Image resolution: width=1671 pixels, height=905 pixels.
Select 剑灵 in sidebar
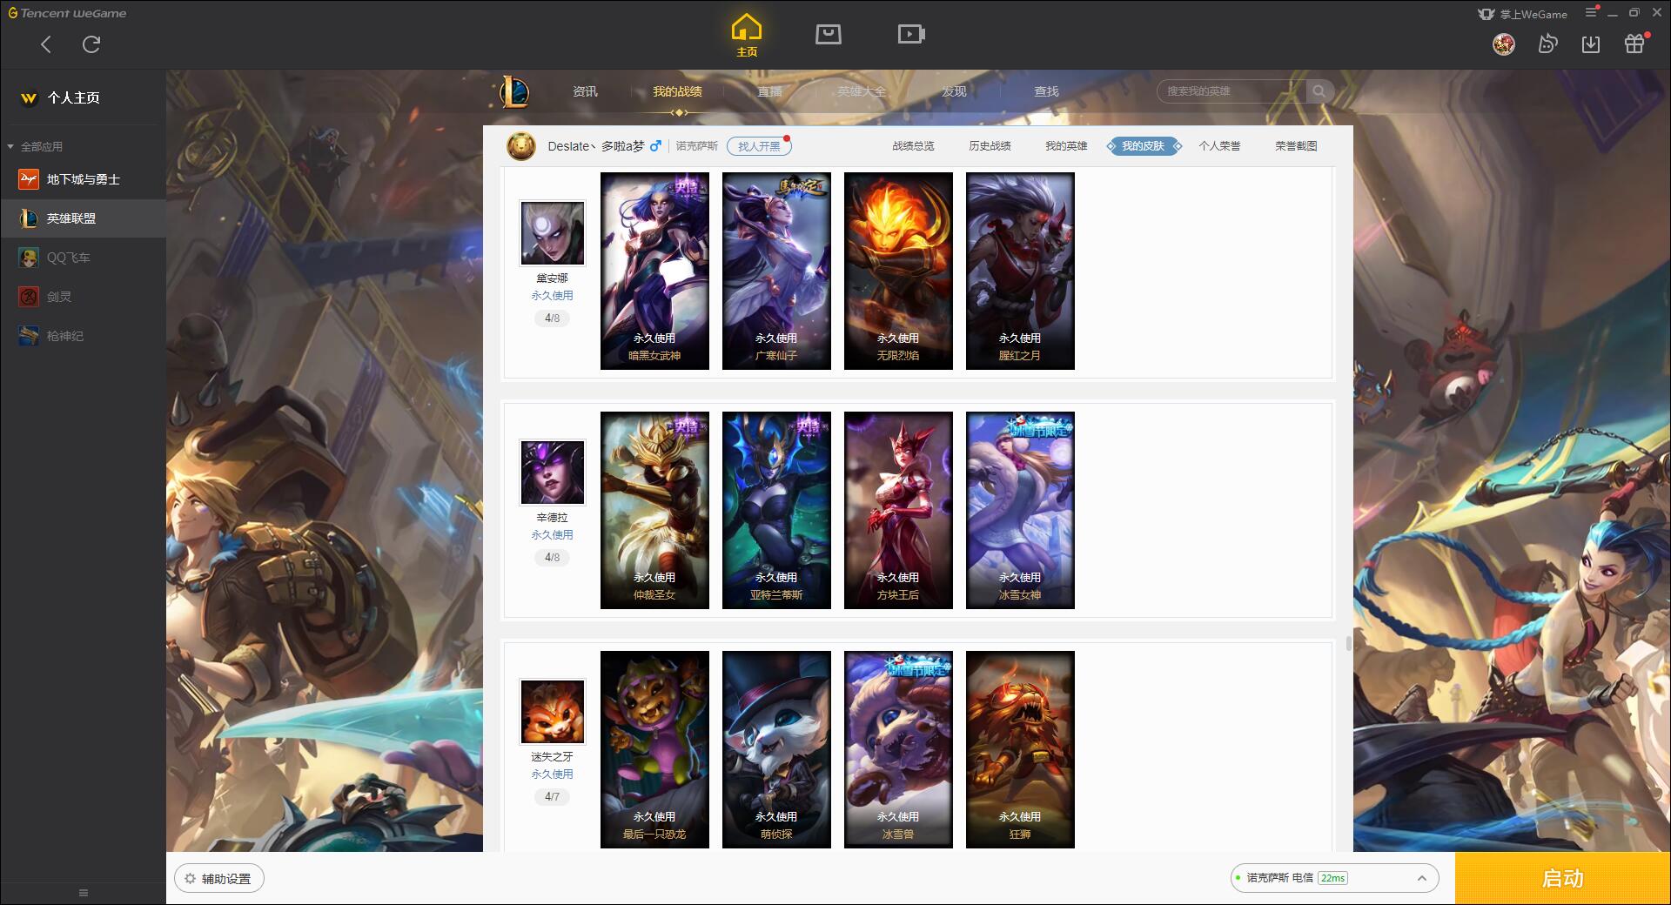click(83, 297)
